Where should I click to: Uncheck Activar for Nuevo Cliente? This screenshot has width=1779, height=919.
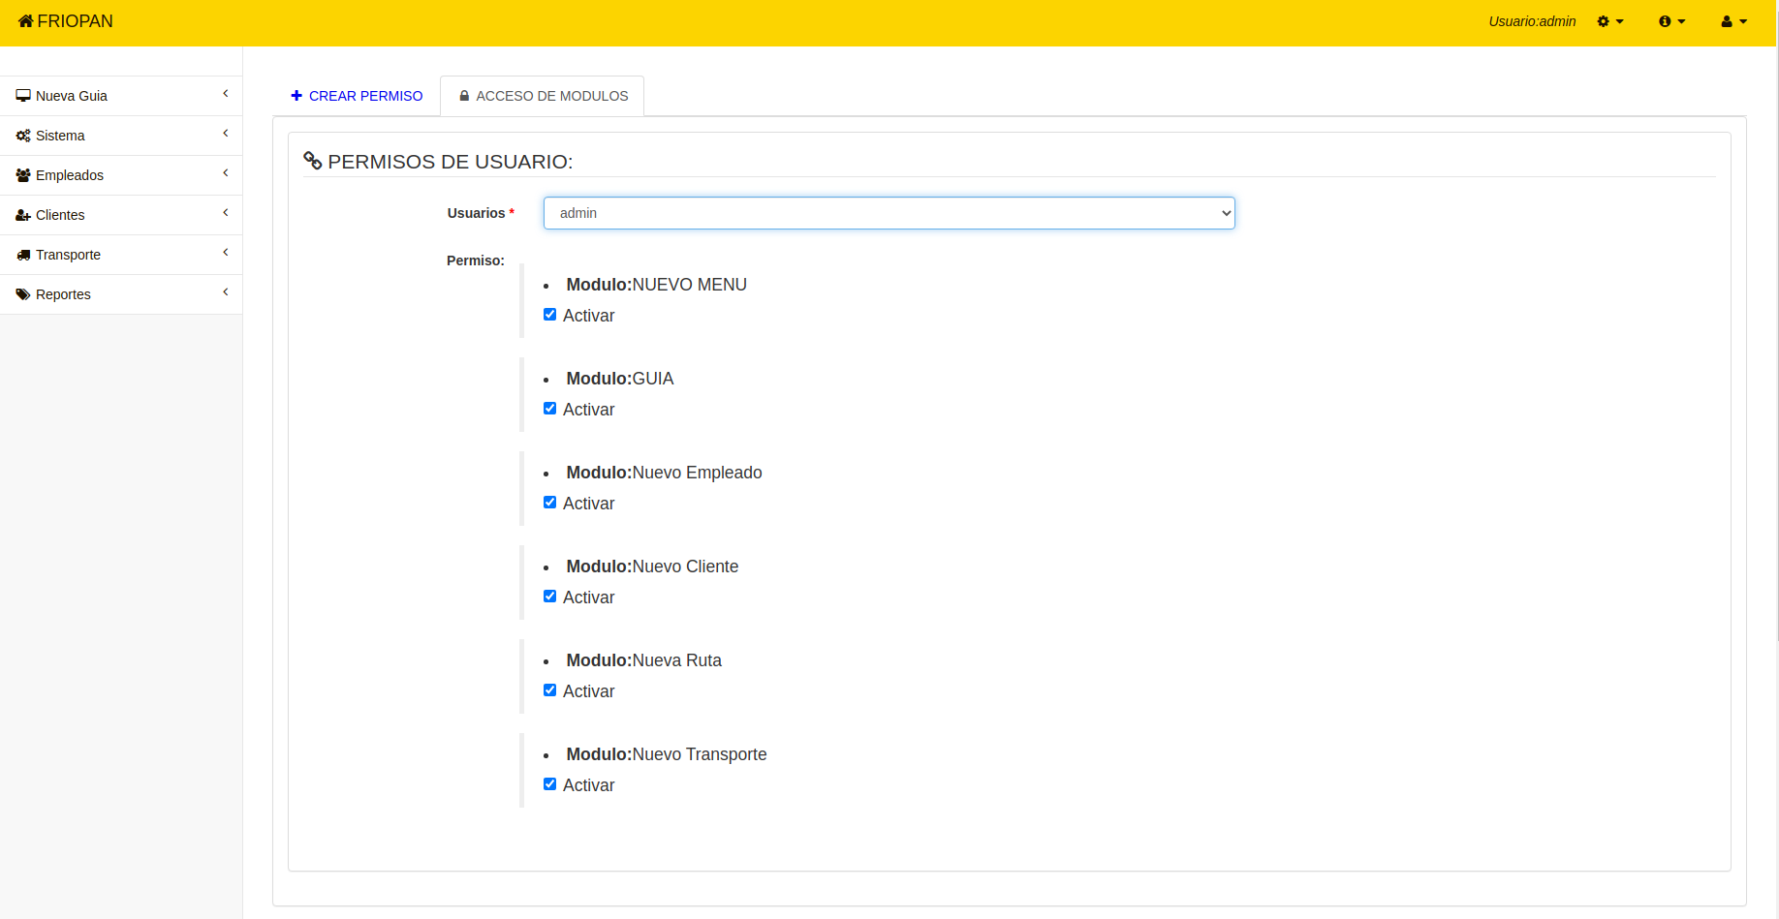(549, 597)
